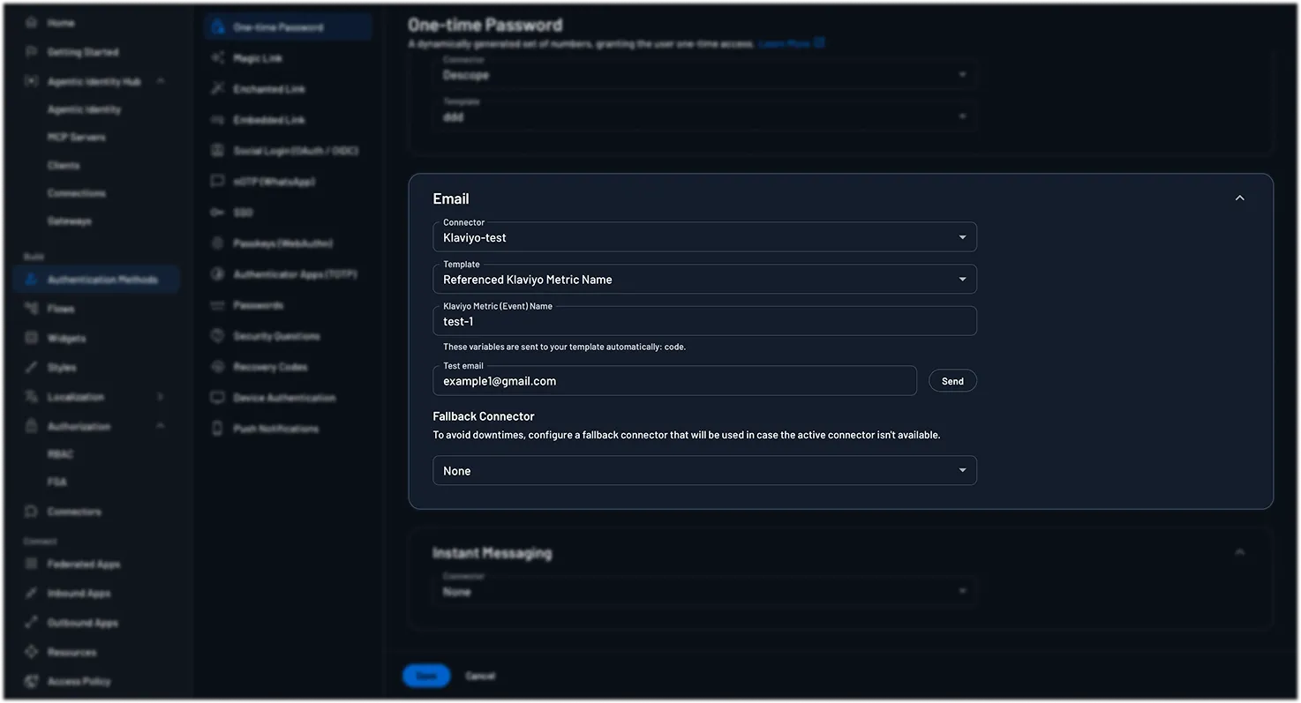Viewport: 1301px width, 703px height.
Task: Collapse the Authorization section chevron
Action: pos(161,426)
